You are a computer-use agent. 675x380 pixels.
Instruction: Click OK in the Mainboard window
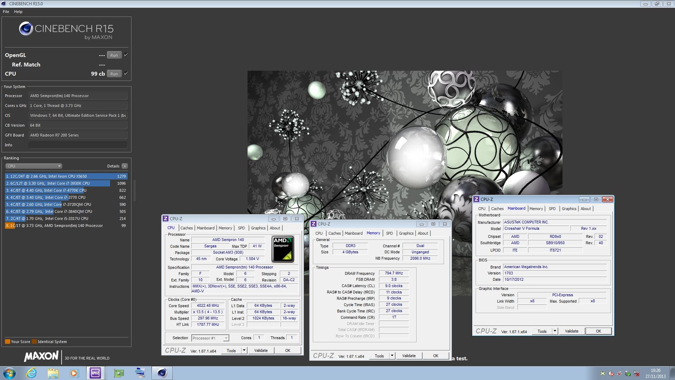pos(598,331)
